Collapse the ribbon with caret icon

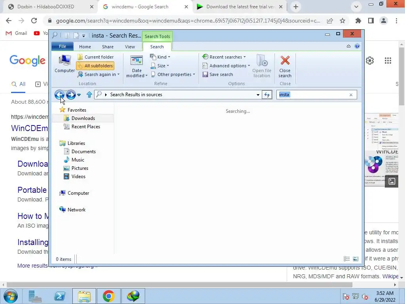tap(348, 46)
